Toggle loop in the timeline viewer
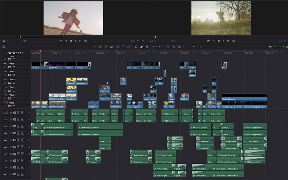Image resolution: width=288 pixels, height=180 pixels. tap(233, 41)
